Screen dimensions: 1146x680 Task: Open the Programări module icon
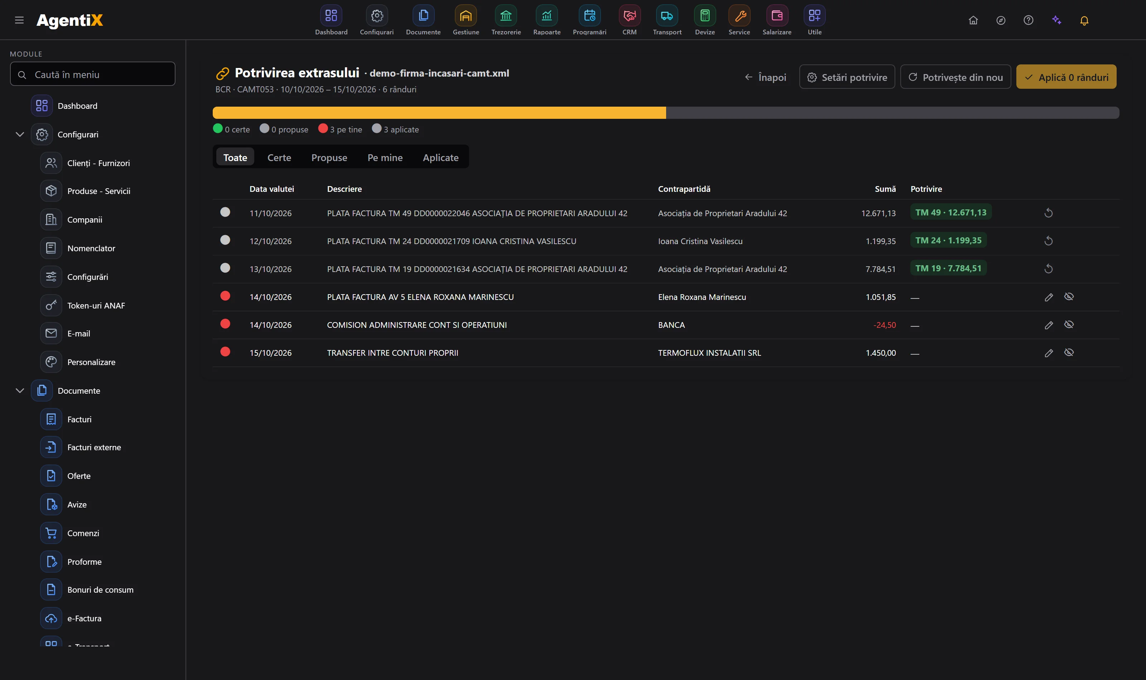pyautogui.click(x=589, y=16)
